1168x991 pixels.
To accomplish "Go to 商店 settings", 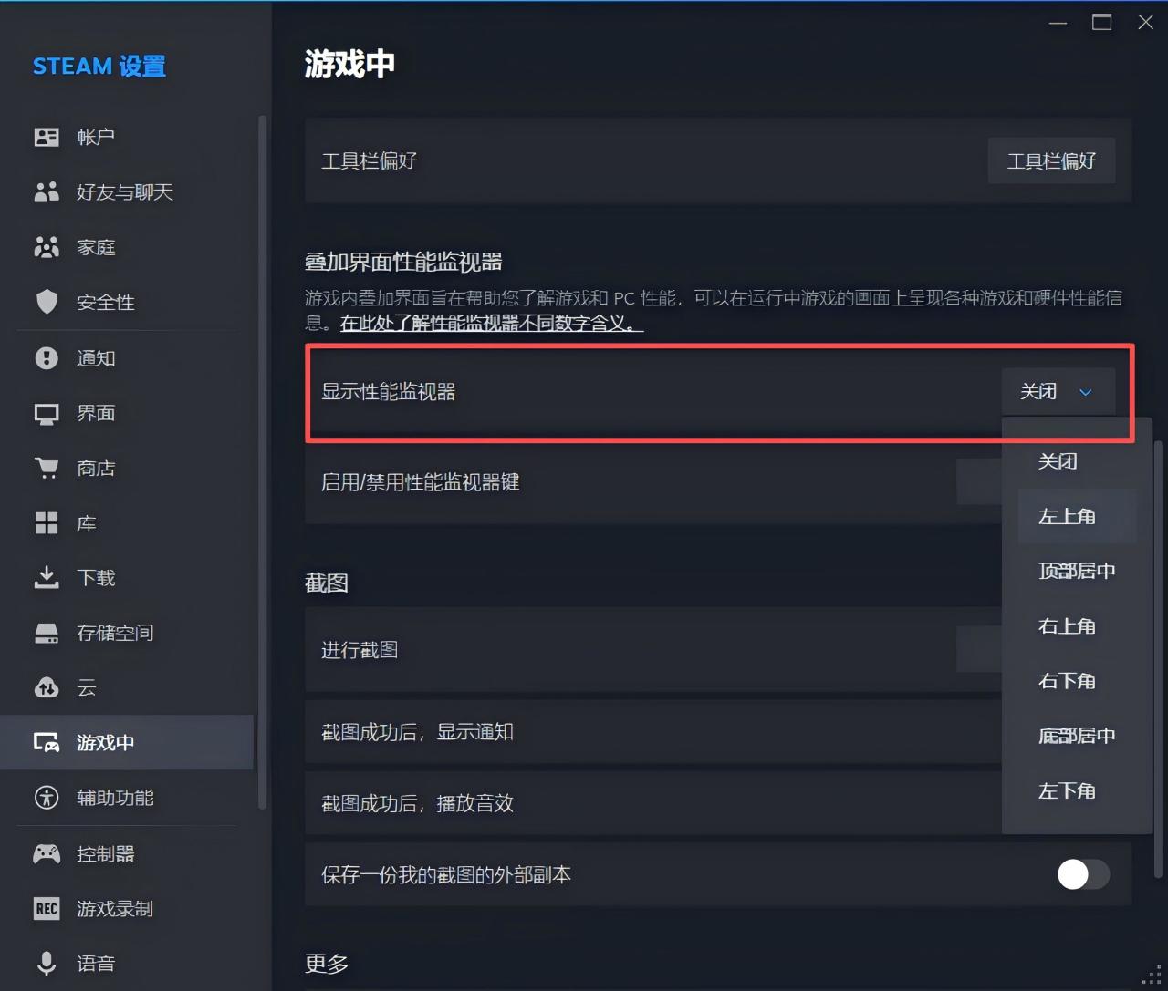I will (128, 469).
